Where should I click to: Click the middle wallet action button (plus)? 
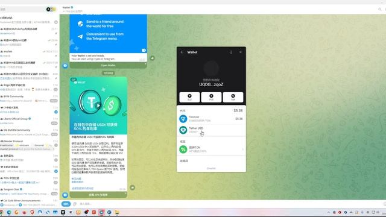[x=211, y=97]
